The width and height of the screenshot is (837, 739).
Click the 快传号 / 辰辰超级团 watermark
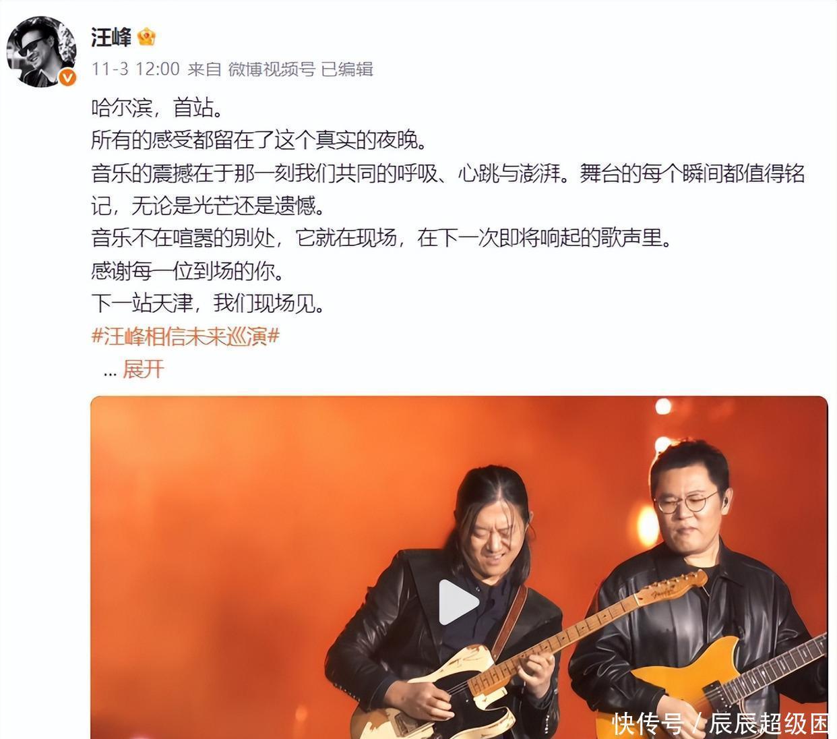pos(720,723)
